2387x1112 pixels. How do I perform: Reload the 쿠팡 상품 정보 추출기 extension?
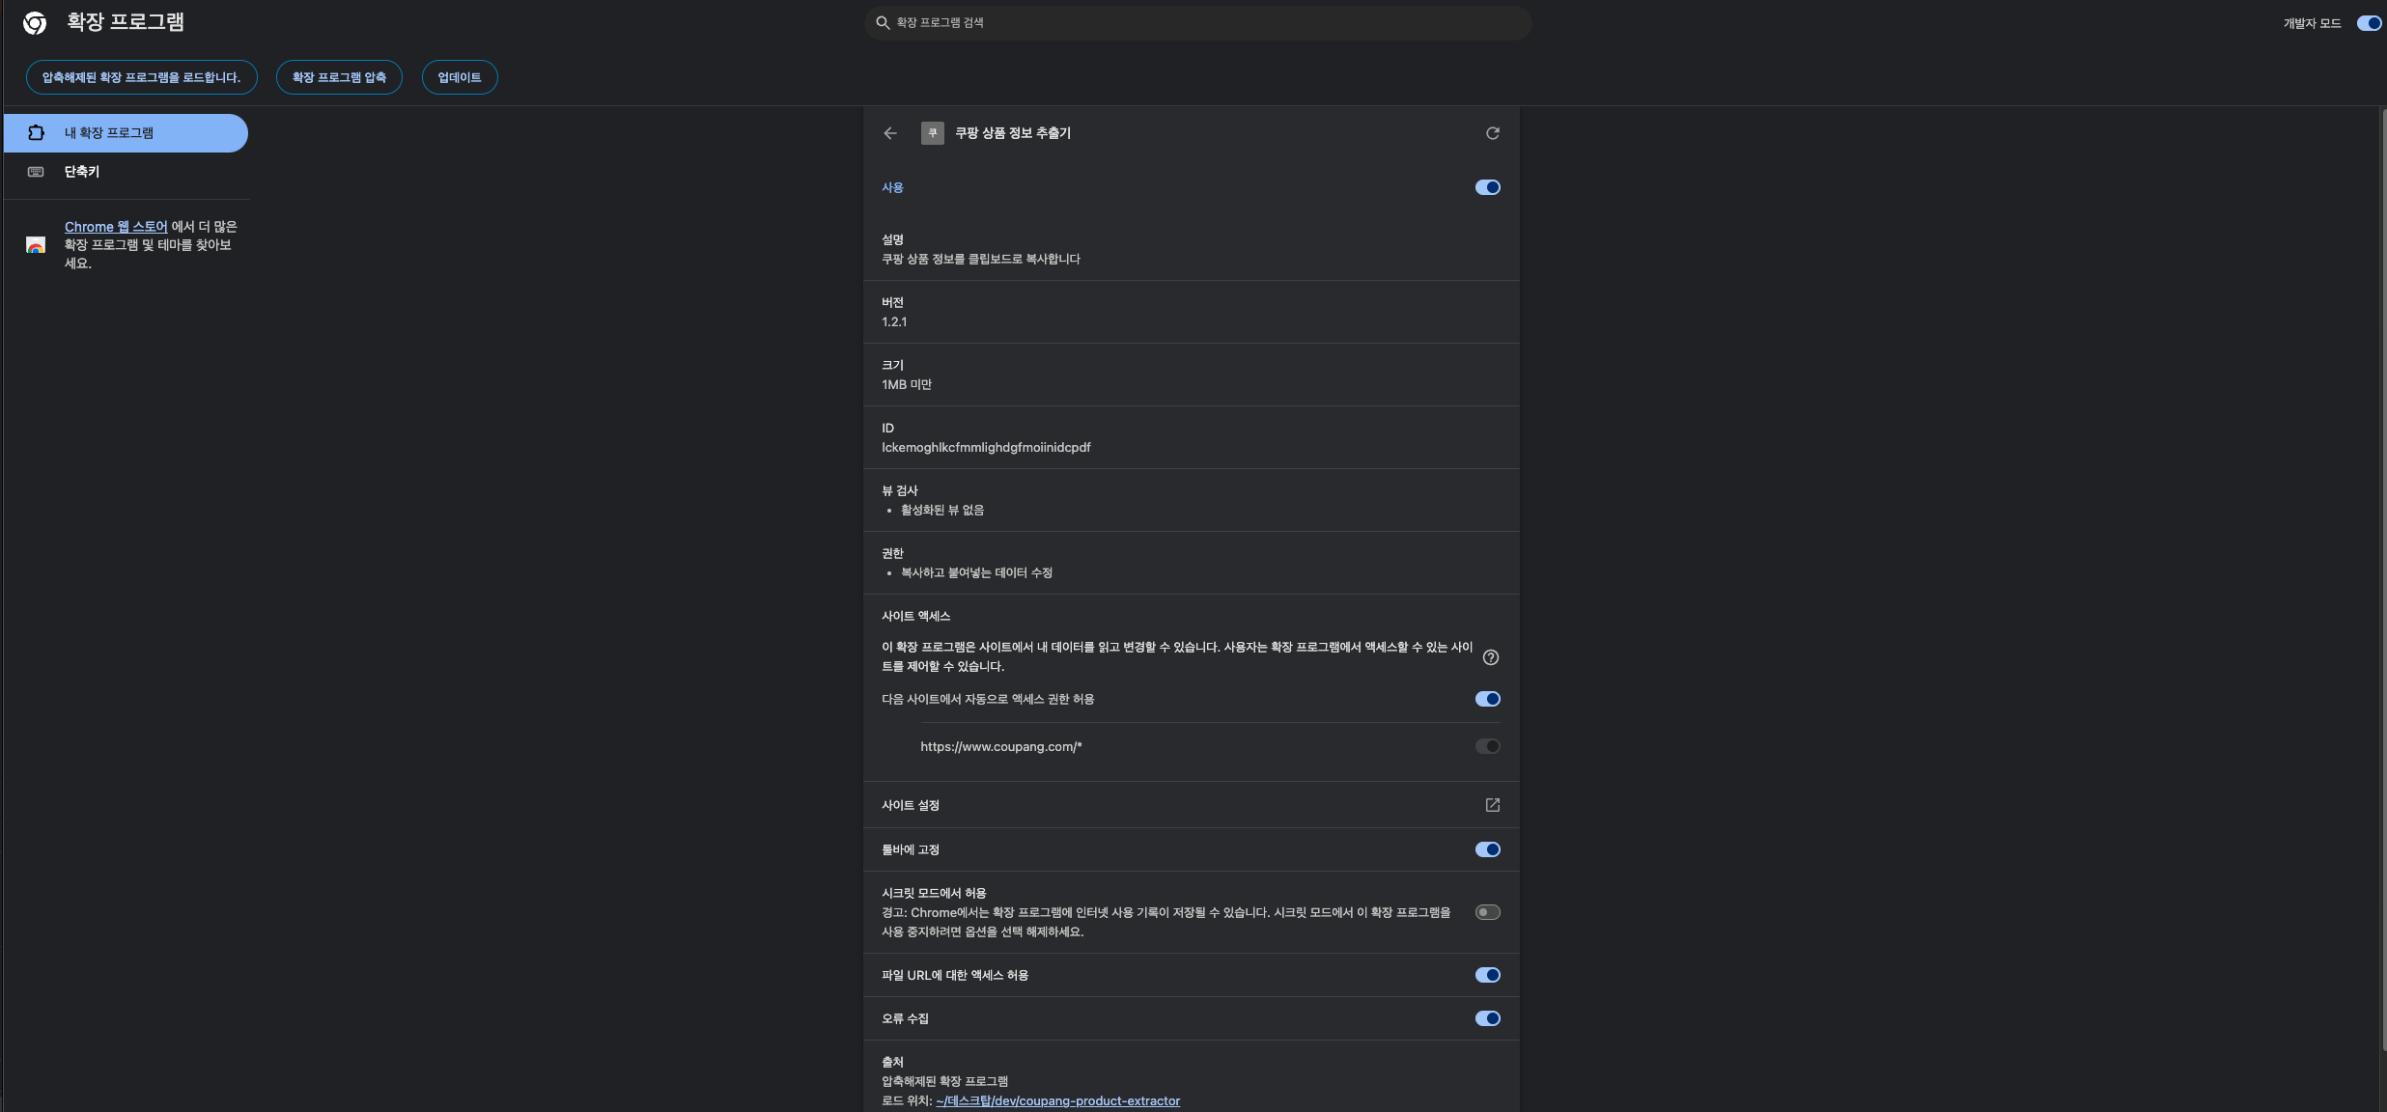point(1492,133)
